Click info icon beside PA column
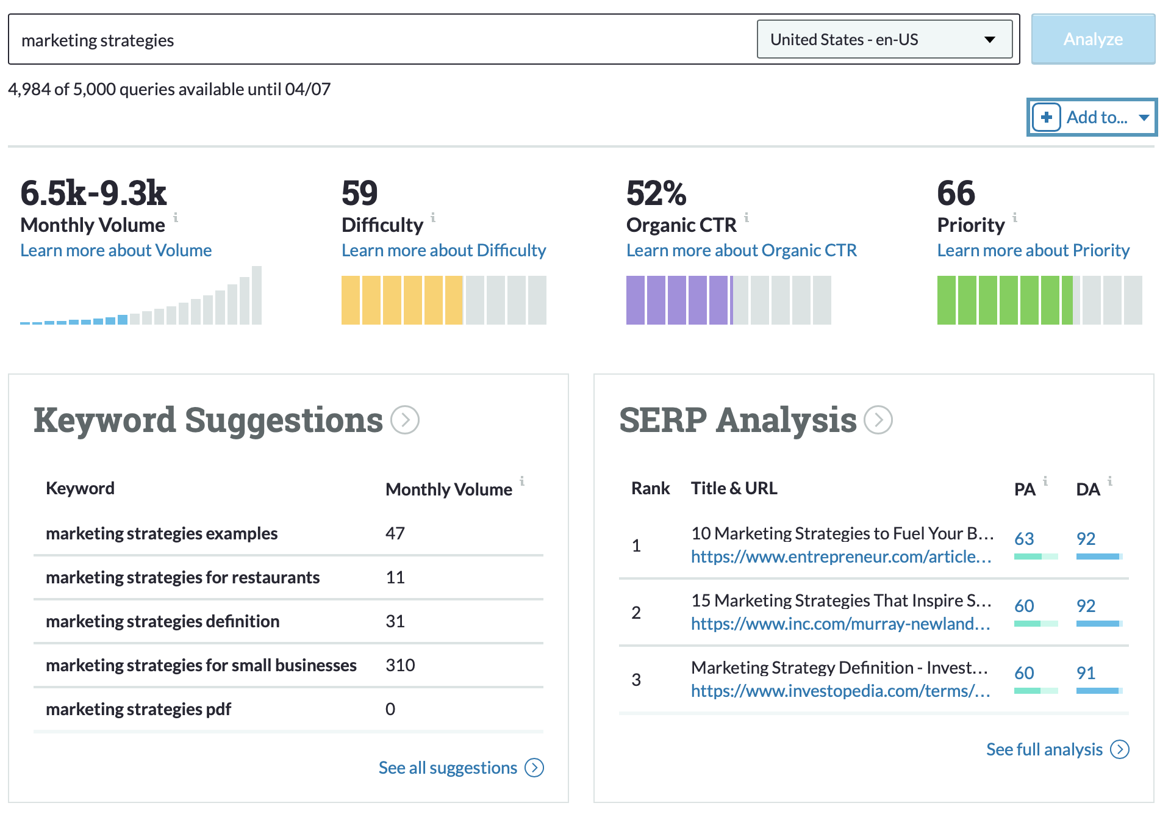 coord(1045,481)
